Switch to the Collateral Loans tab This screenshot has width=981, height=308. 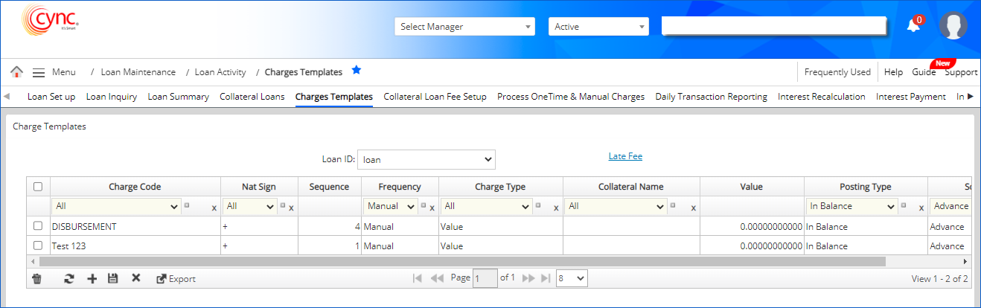click(x=252, y=97)
